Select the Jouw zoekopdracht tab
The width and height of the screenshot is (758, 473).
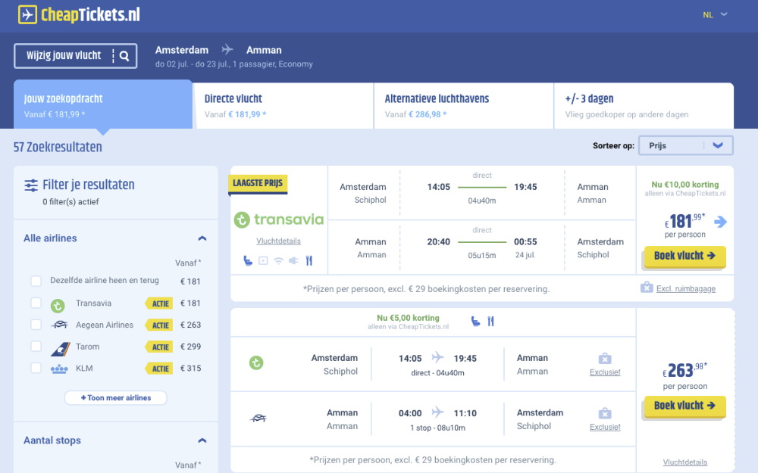pyautogui.click(x=103, y=104)
